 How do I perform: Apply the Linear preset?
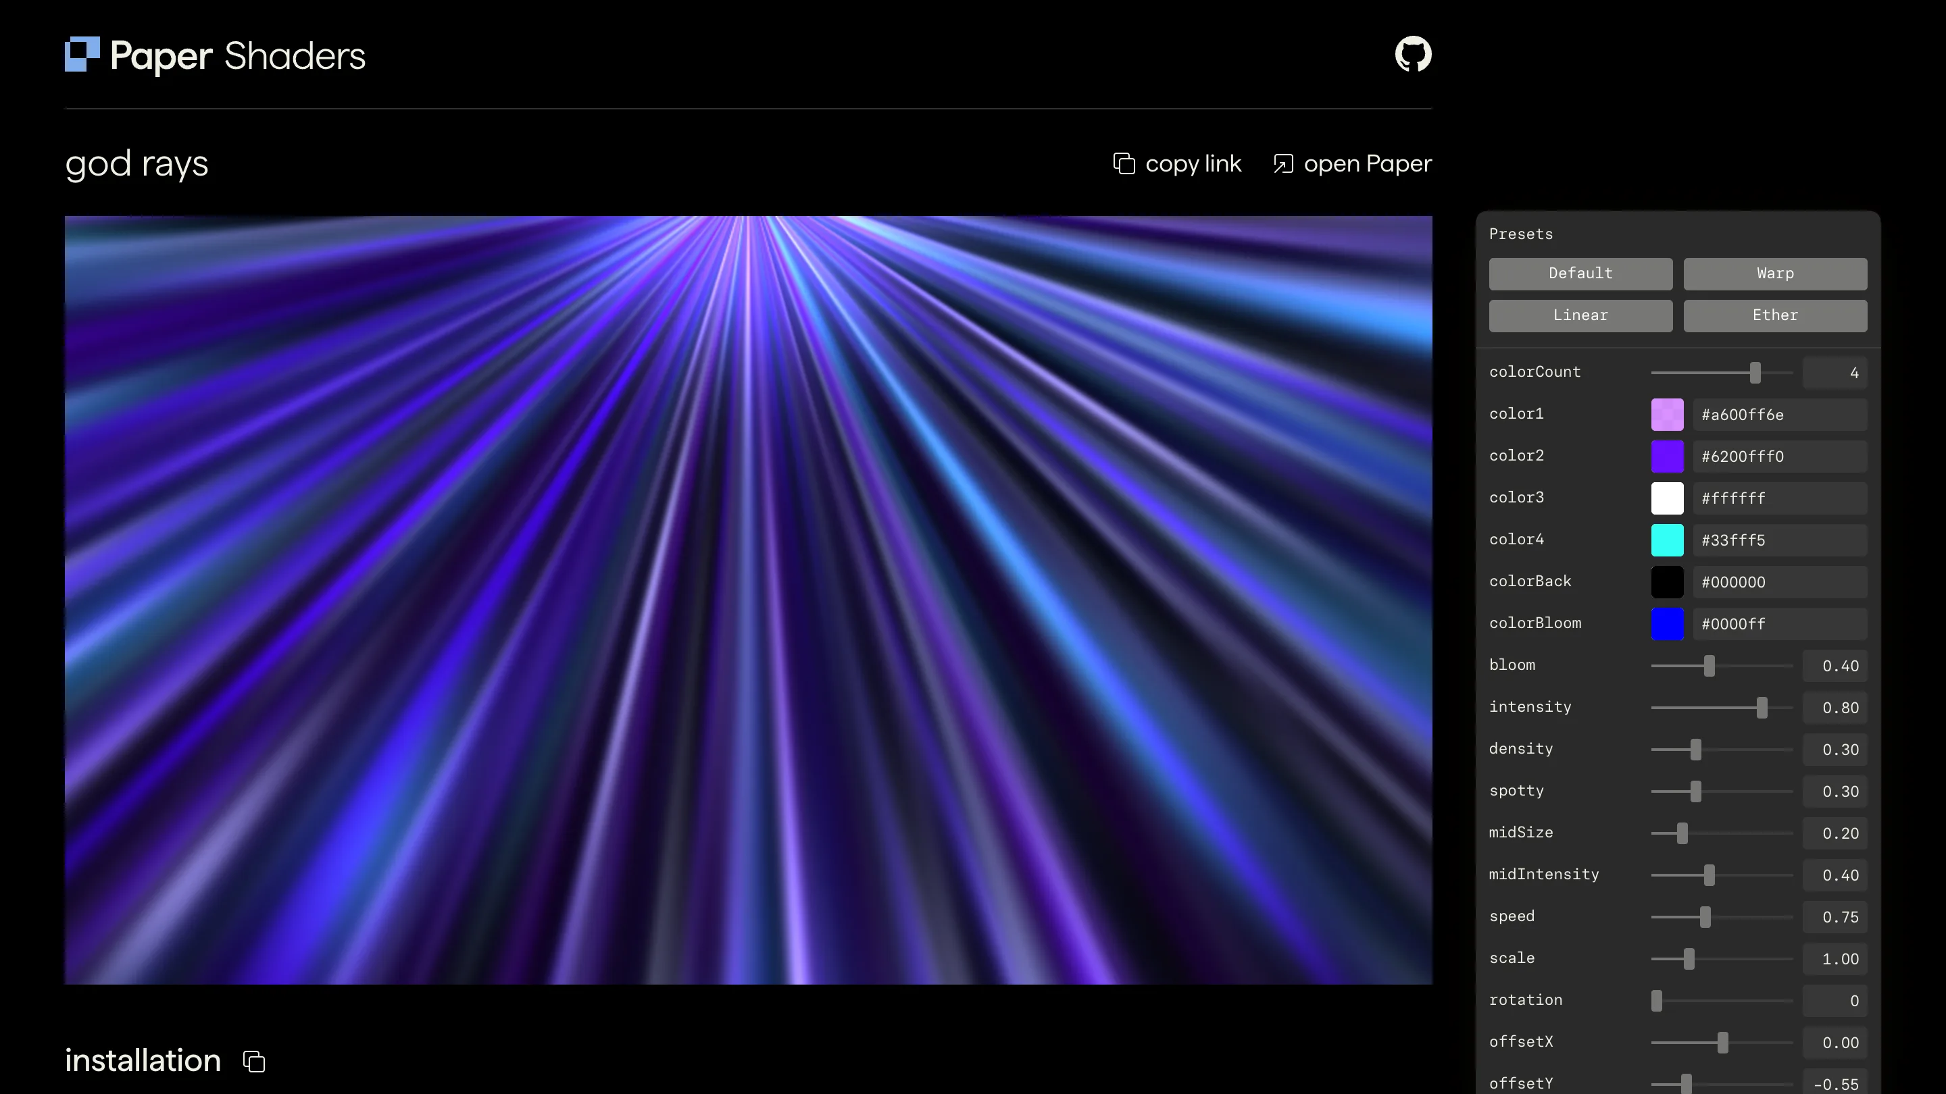click(x=1580, y=315)
